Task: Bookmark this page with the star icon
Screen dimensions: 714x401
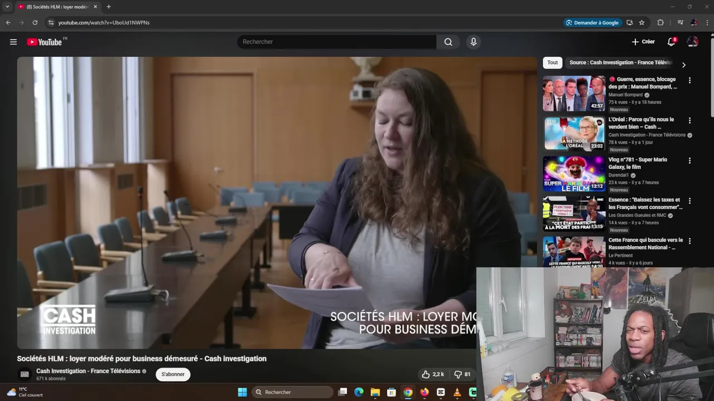Action: [x=642, y=22]
